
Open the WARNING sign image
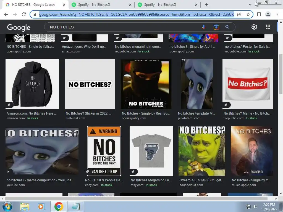click(104, 151)
